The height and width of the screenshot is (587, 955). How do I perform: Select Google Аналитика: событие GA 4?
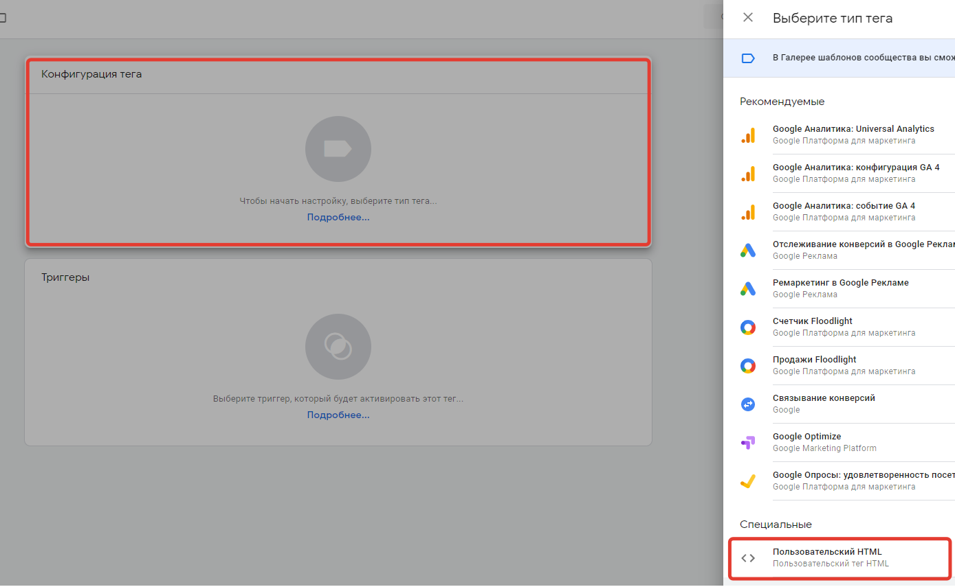847,211
